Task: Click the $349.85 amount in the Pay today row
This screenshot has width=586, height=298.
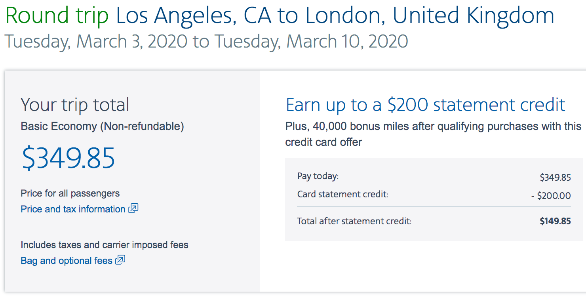Action: [x=555, y=178]
